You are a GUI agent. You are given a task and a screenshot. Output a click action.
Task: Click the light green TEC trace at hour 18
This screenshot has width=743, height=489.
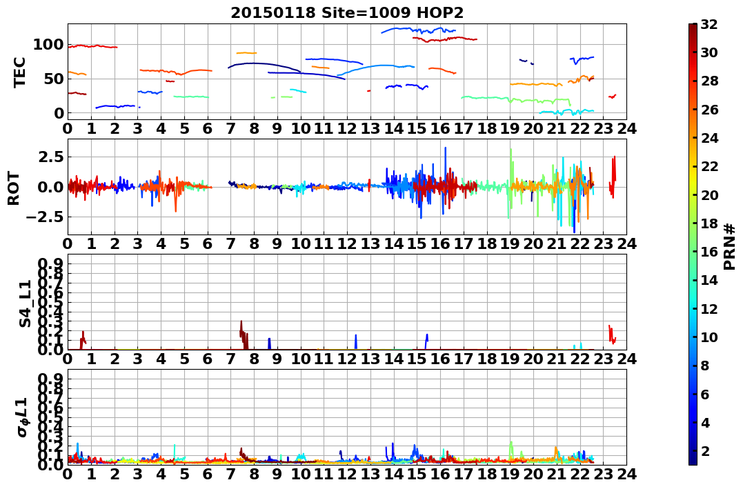[x=486, y=98]
